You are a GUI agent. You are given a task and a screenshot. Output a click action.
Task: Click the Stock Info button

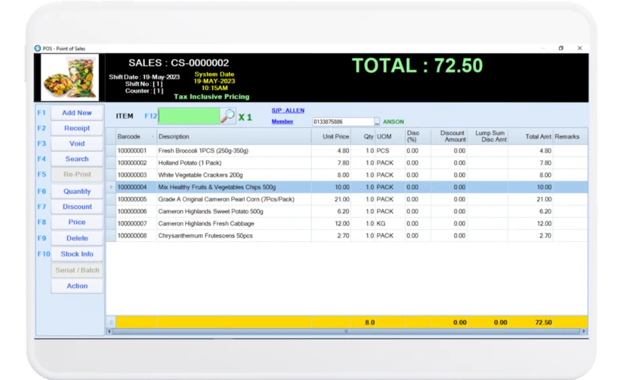coord(77,254)
